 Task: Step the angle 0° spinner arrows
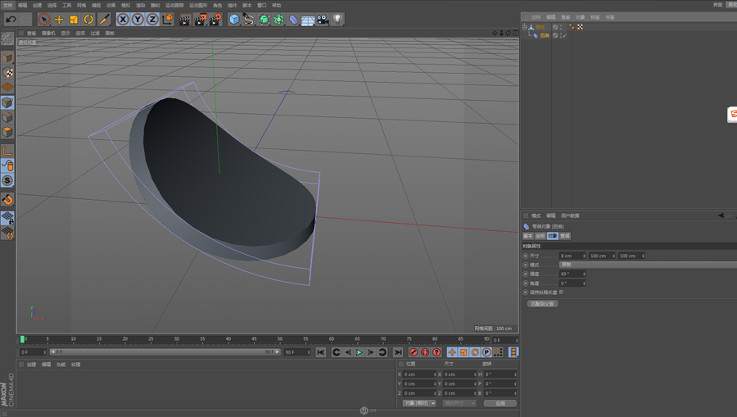[x=584, y=283]
